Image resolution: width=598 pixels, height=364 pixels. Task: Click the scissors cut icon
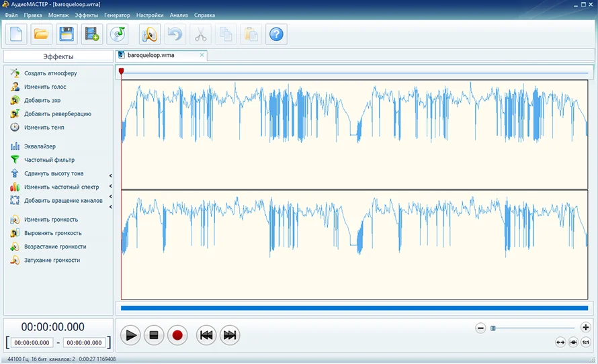[200, 34]
